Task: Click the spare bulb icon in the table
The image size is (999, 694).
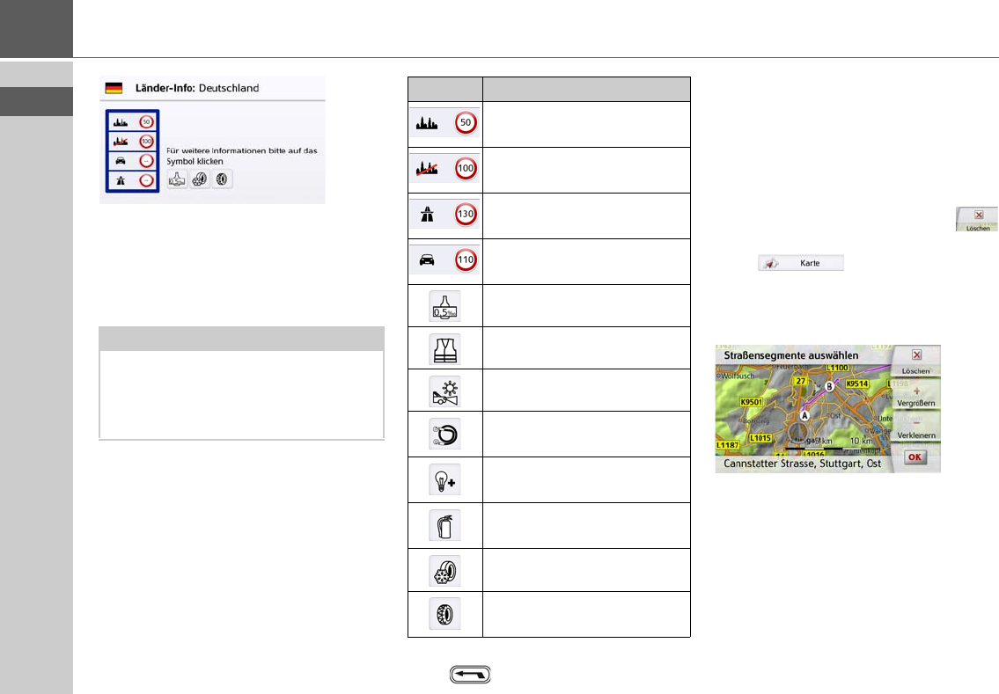Action: tap(444, 480)
